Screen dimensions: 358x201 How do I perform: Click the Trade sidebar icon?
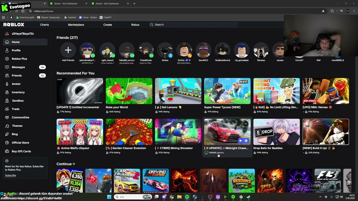click(7, 109)
